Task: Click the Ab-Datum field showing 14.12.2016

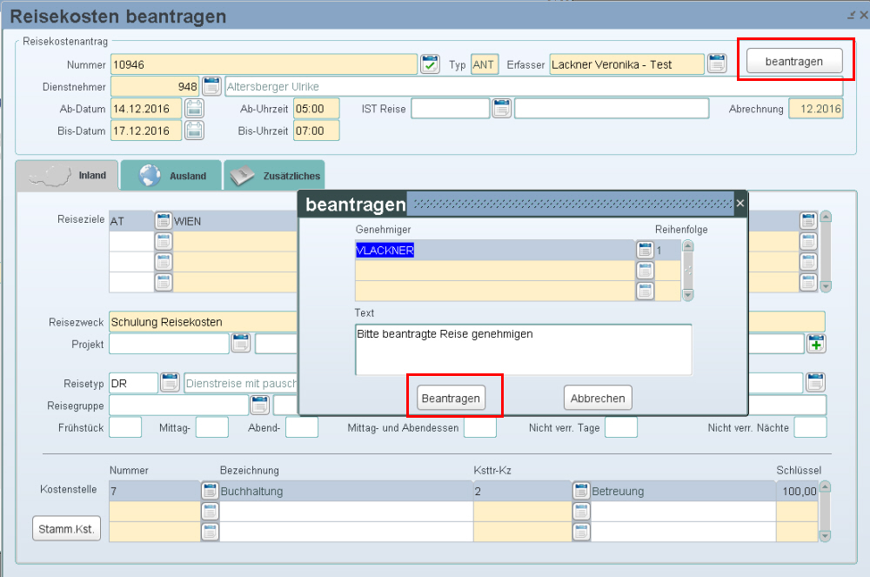Action: [x=146, y=109]
